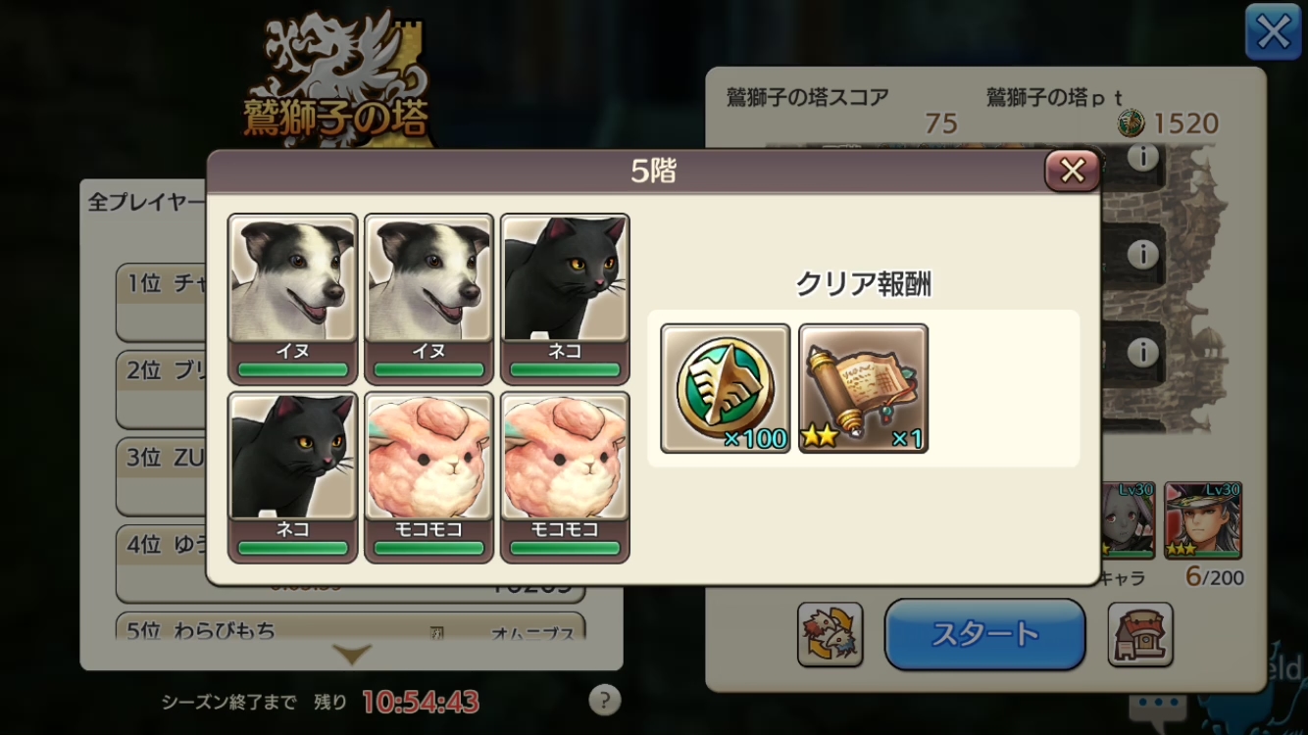Open the shop icon right of スタート
Image resolution: width=1308 pixels, height=735 pixels.
pyautogui.click(x=1140, y=634)
